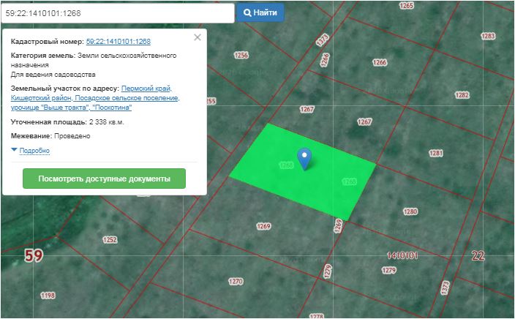
Task: Click parcel label 1280 on map
Action: coord(410,211)
